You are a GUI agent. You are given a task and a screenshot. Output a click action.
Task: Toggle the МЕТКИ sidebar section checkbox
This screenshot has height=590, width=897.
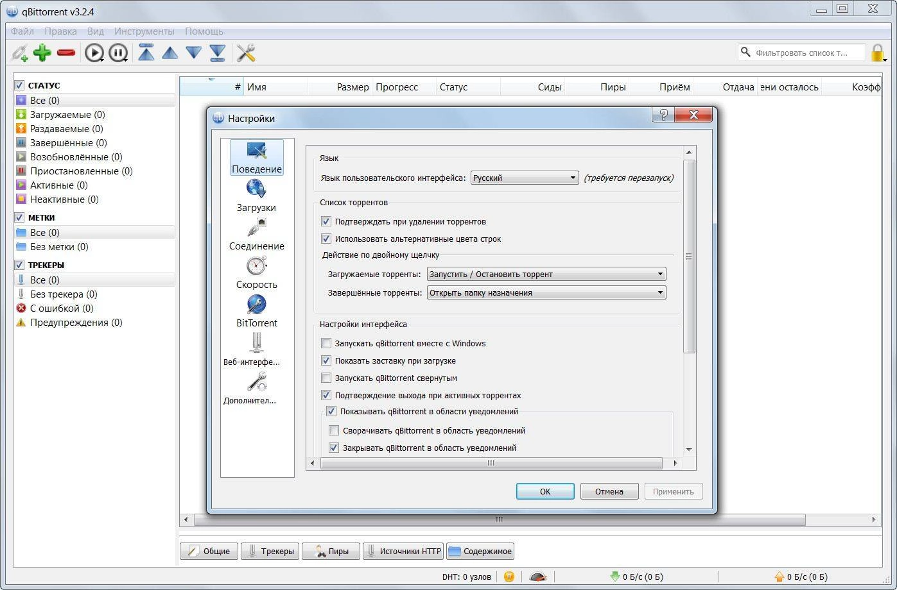(x=19, y=217)
